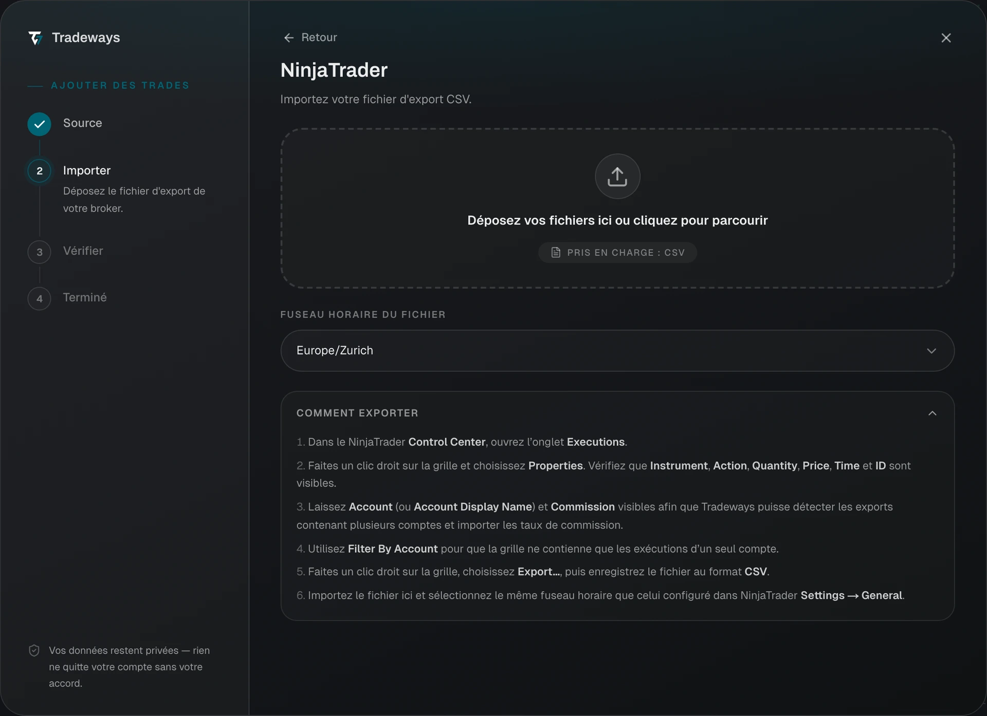987x716 pixels.
Task: Click the step 3 Commission instruction
Action: 595,516
